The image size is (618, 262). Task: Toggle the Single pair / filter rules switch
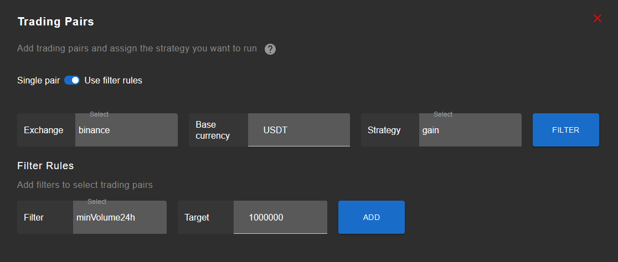tap(72, 80)
